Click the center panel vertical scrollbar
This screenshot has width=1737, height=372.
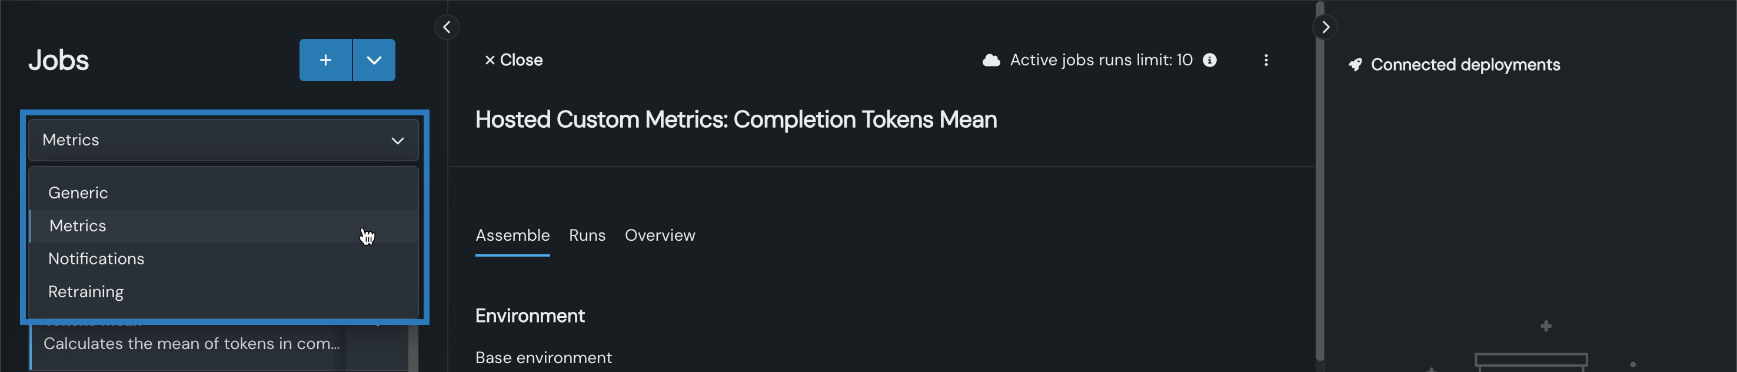click(1320, 182)
